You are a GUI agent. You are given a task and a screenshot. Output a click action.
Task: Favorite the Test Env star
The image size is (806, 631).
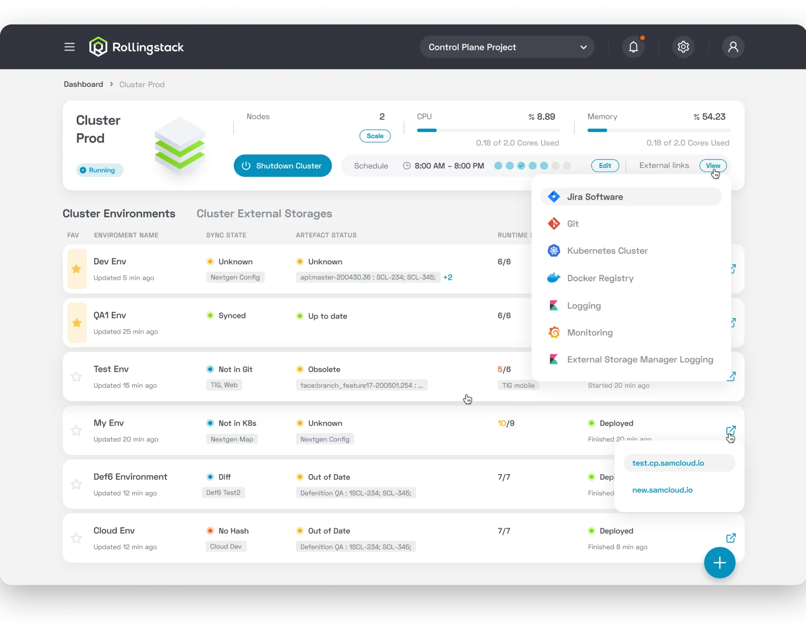tap(76, 377)
